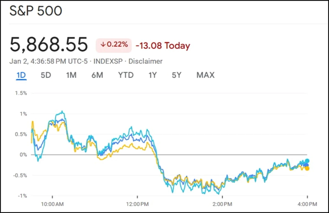Click the S&P 500 title

[x=36, y=11]
